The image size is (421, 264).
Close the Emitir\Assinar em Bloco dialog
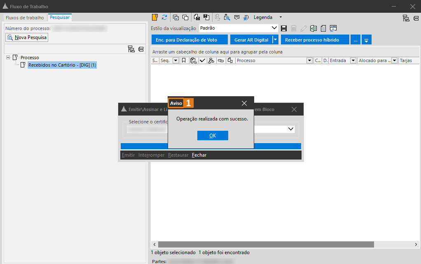click(294, 109)
